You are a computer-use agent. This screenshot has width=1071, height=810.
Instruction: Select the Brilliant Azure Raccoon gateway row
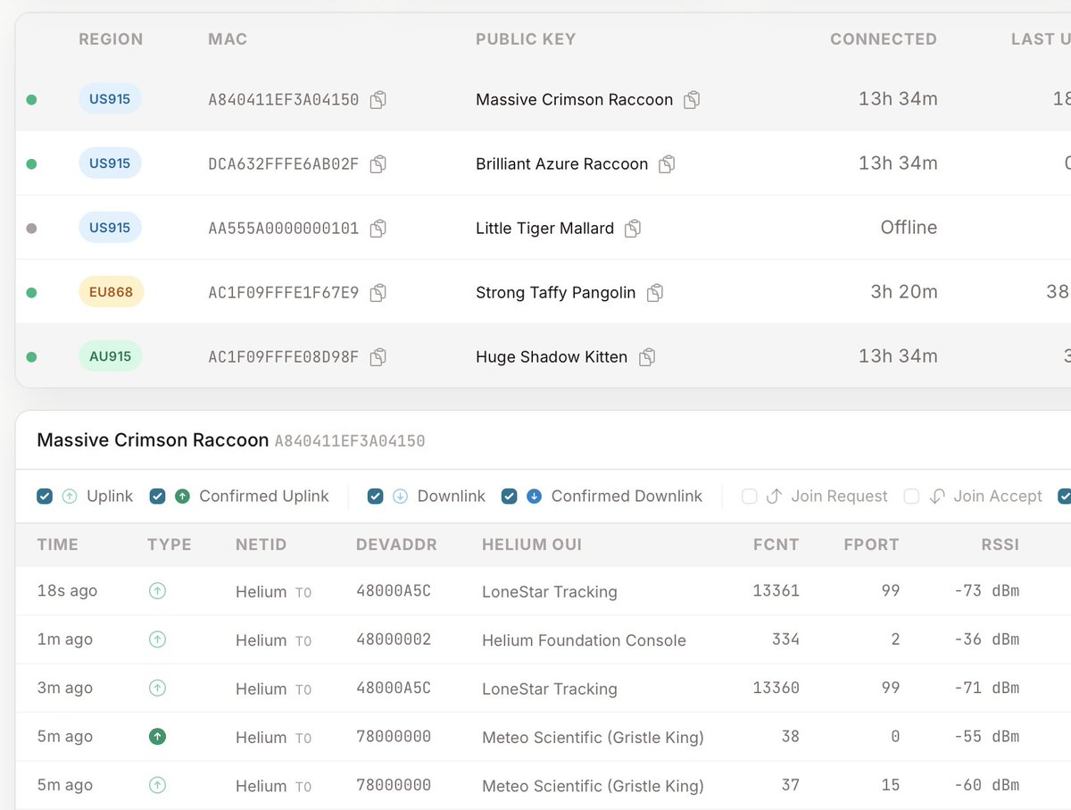tap(544, 164)
